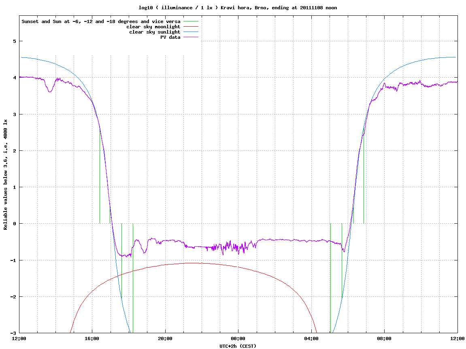Click the legend label 'clear sky moonlight'
The height and width of the screenshot is (349, 466).
153,27
